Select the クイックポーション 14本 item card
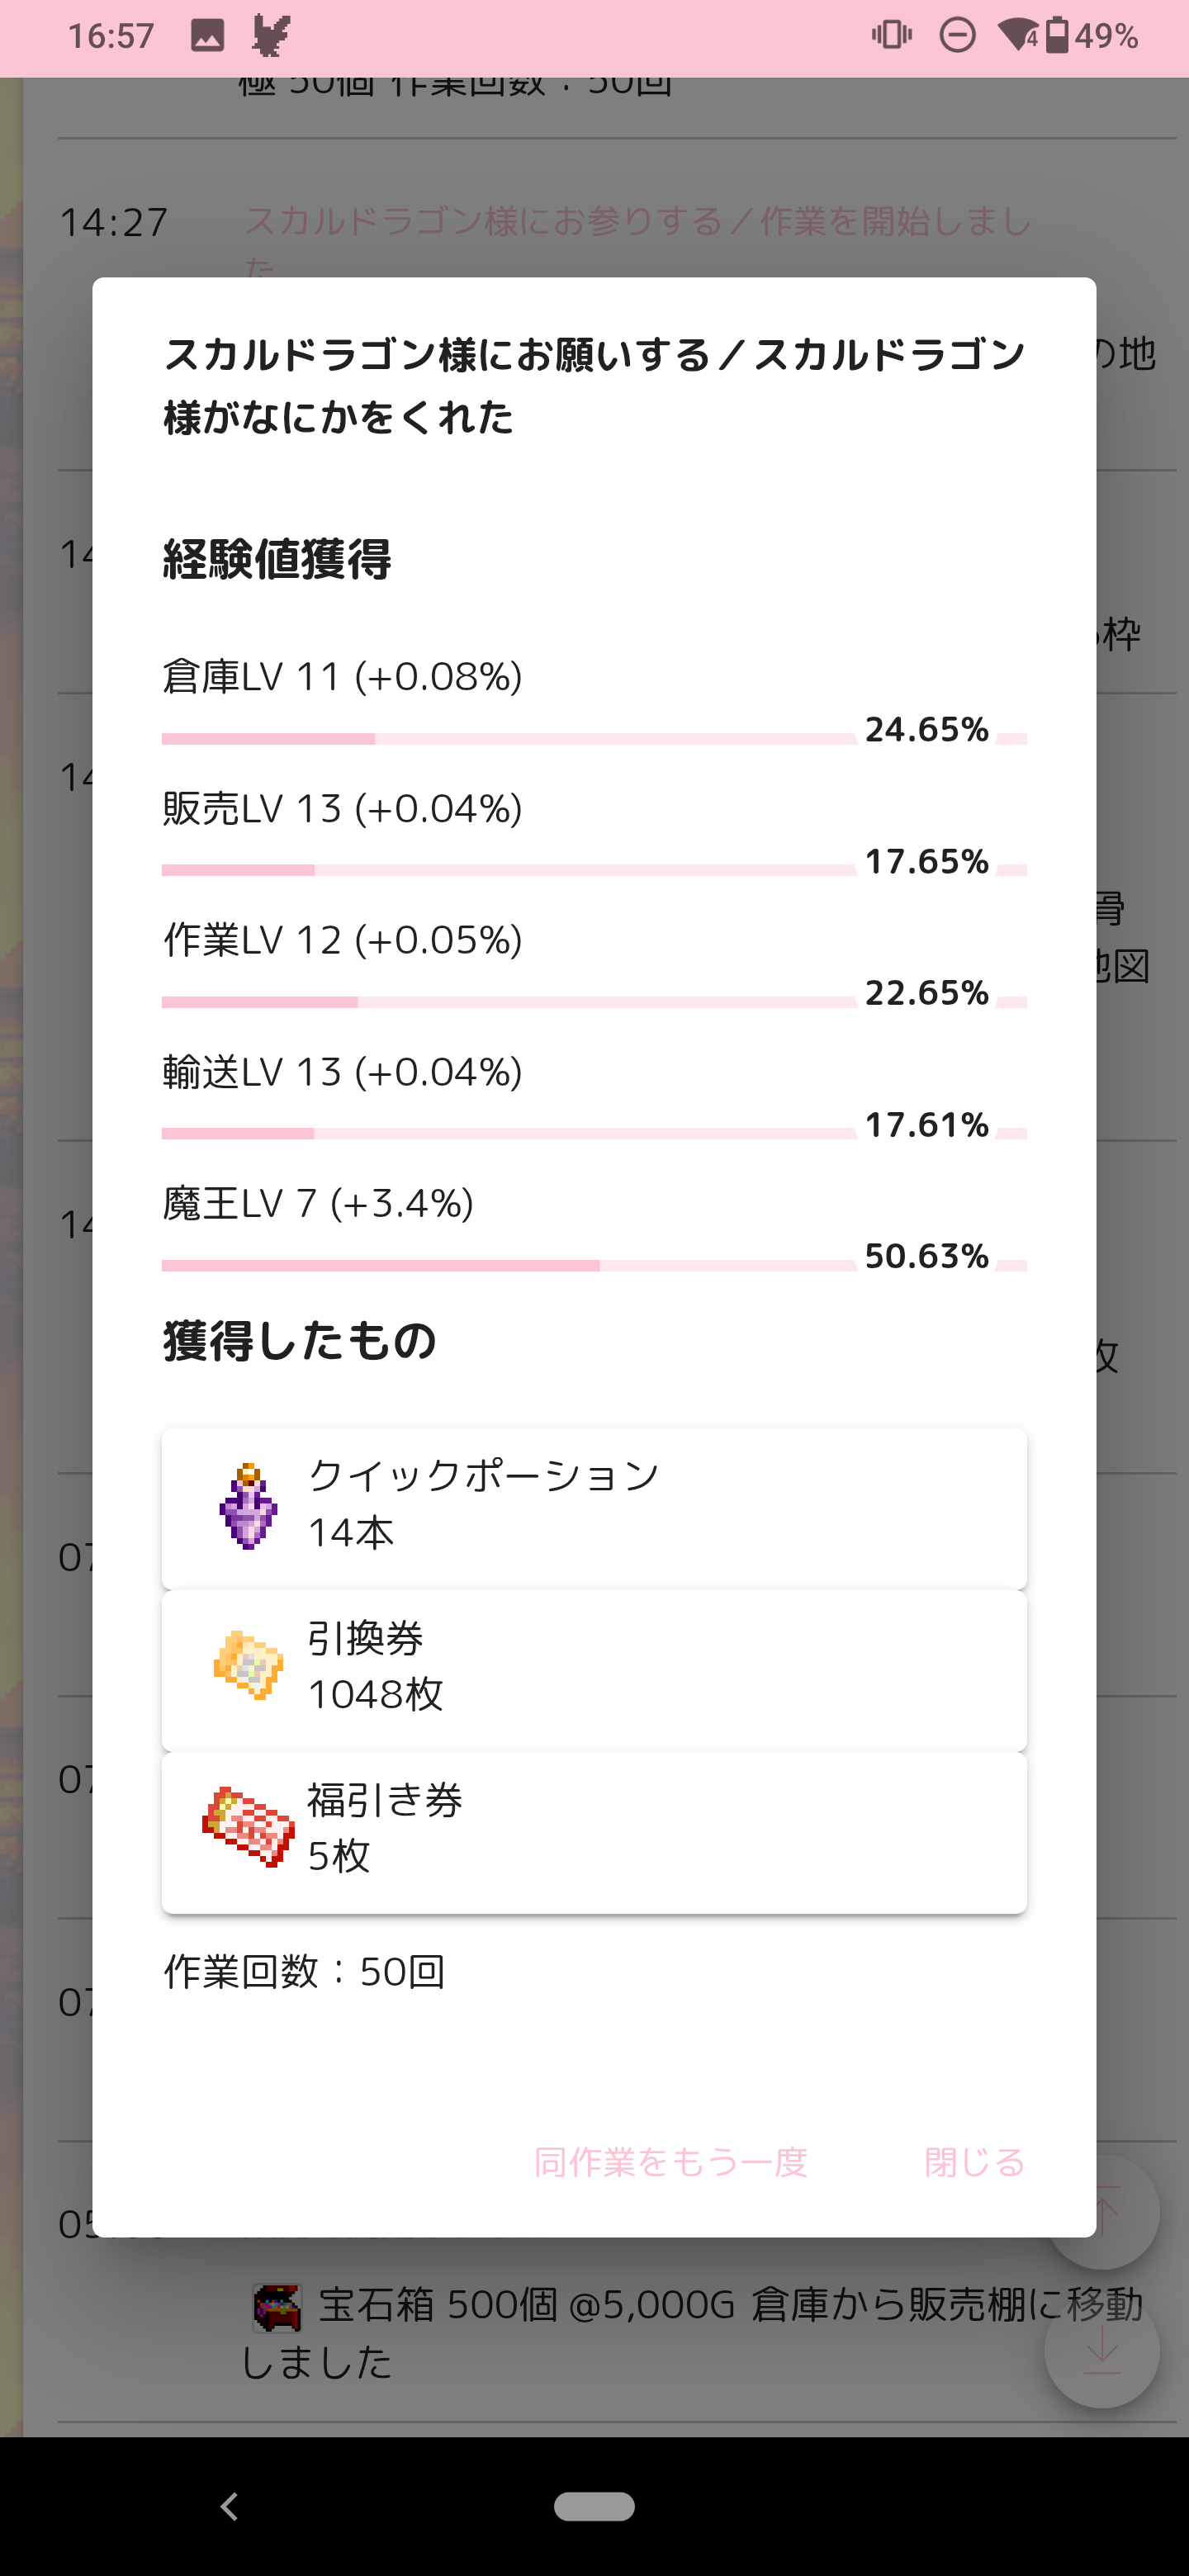 click(594, 1508)
